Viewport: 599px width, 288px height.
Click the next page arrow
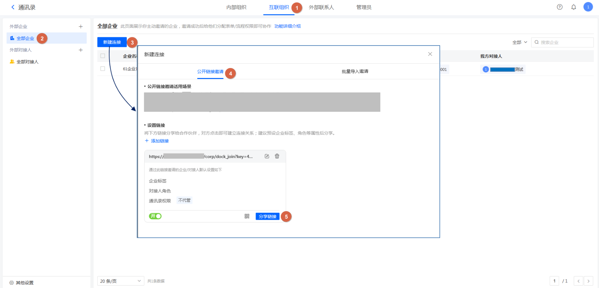[588, 281]
